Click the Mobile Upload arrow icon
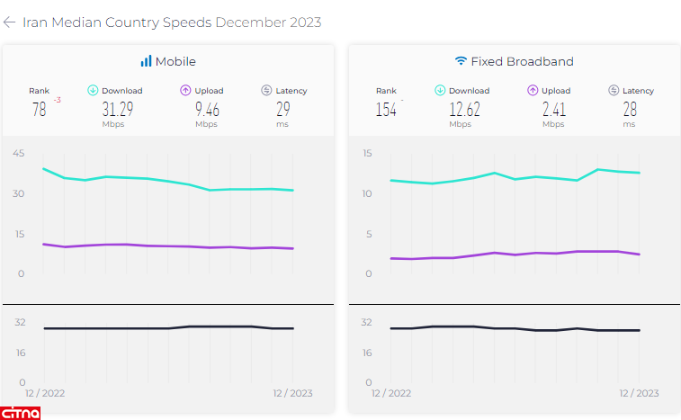Viewport: 681px width, 420px height. pos(185,90)
